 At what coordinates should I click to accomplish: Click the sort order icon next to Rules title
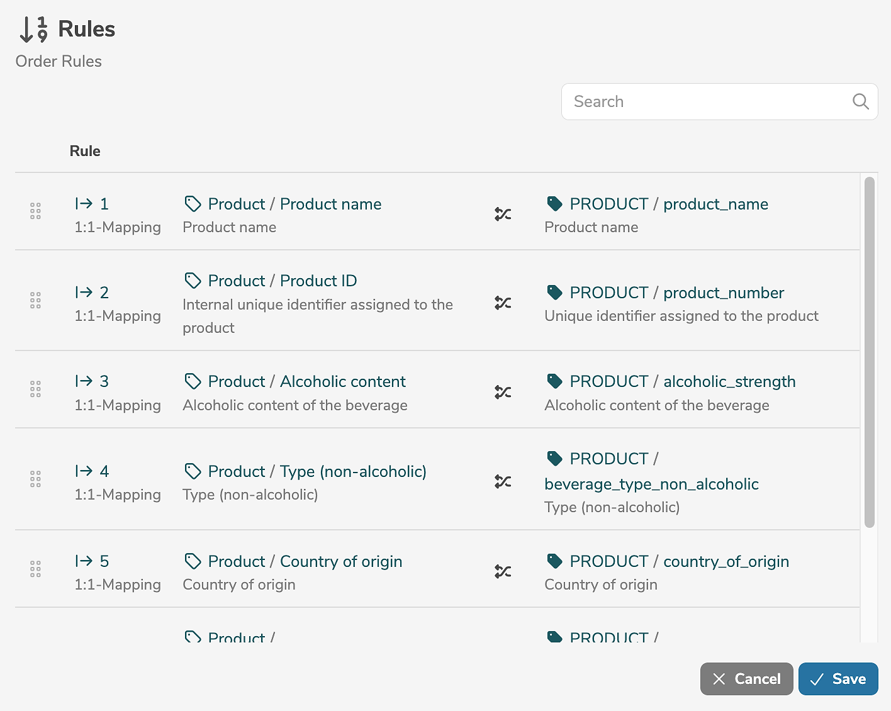[33, 30]
